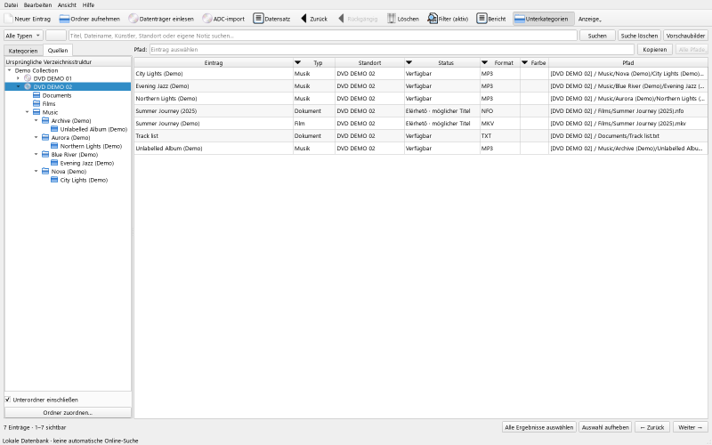712x445 pixels.
Task: Select the Track list table row
Action: (x=420, y=136)
